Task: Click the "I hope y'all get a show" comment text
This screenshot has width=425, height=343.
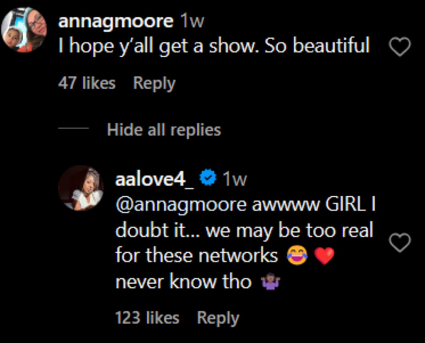Action: (x=214, y=46)
